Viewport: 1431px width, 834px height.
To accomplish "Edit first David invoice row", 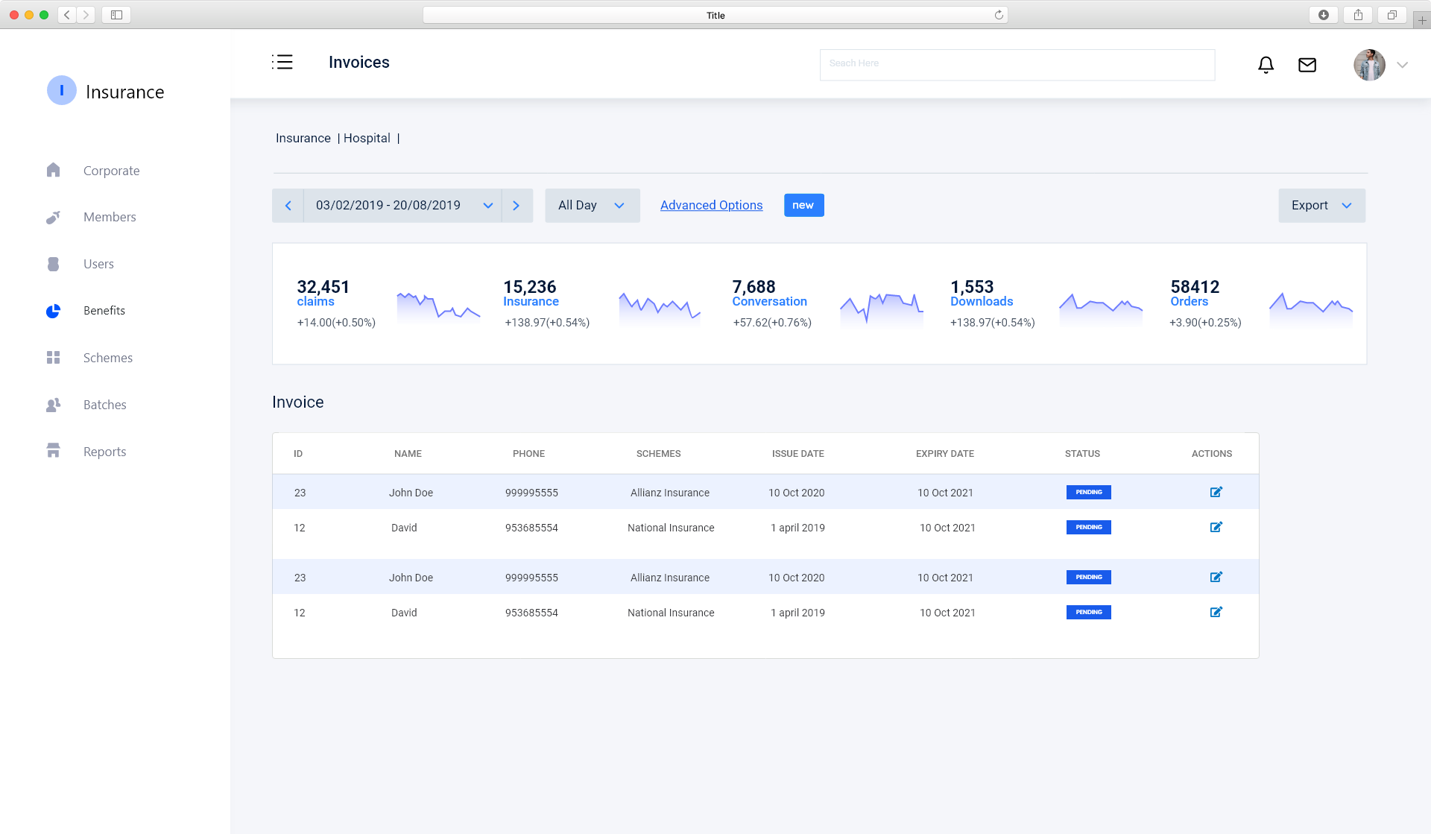I will coord(1216,527).
